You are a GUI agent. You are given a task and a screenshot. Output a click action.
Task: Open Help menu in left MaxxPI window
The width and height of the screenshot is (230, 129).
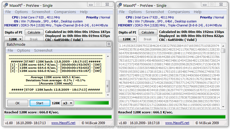pos(84,12)
